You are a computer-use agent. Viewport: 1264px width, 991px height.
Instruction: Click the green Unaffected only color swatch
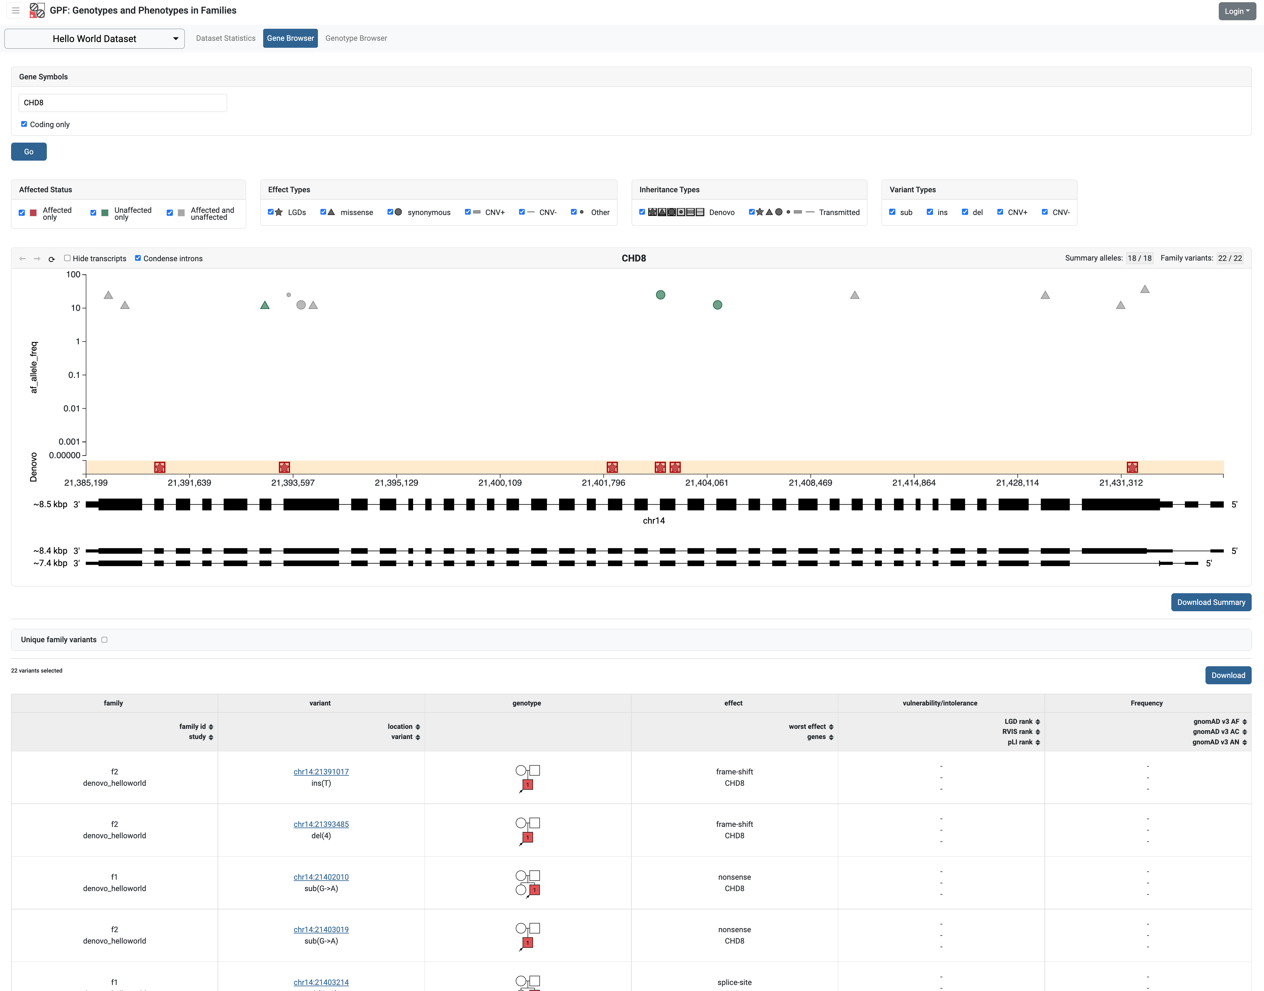pos(104,213)
